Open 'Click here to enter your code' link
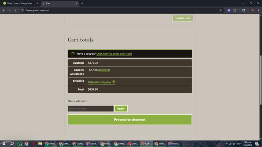Viewport: 262px width, 147px height. (x=114, y=54)
